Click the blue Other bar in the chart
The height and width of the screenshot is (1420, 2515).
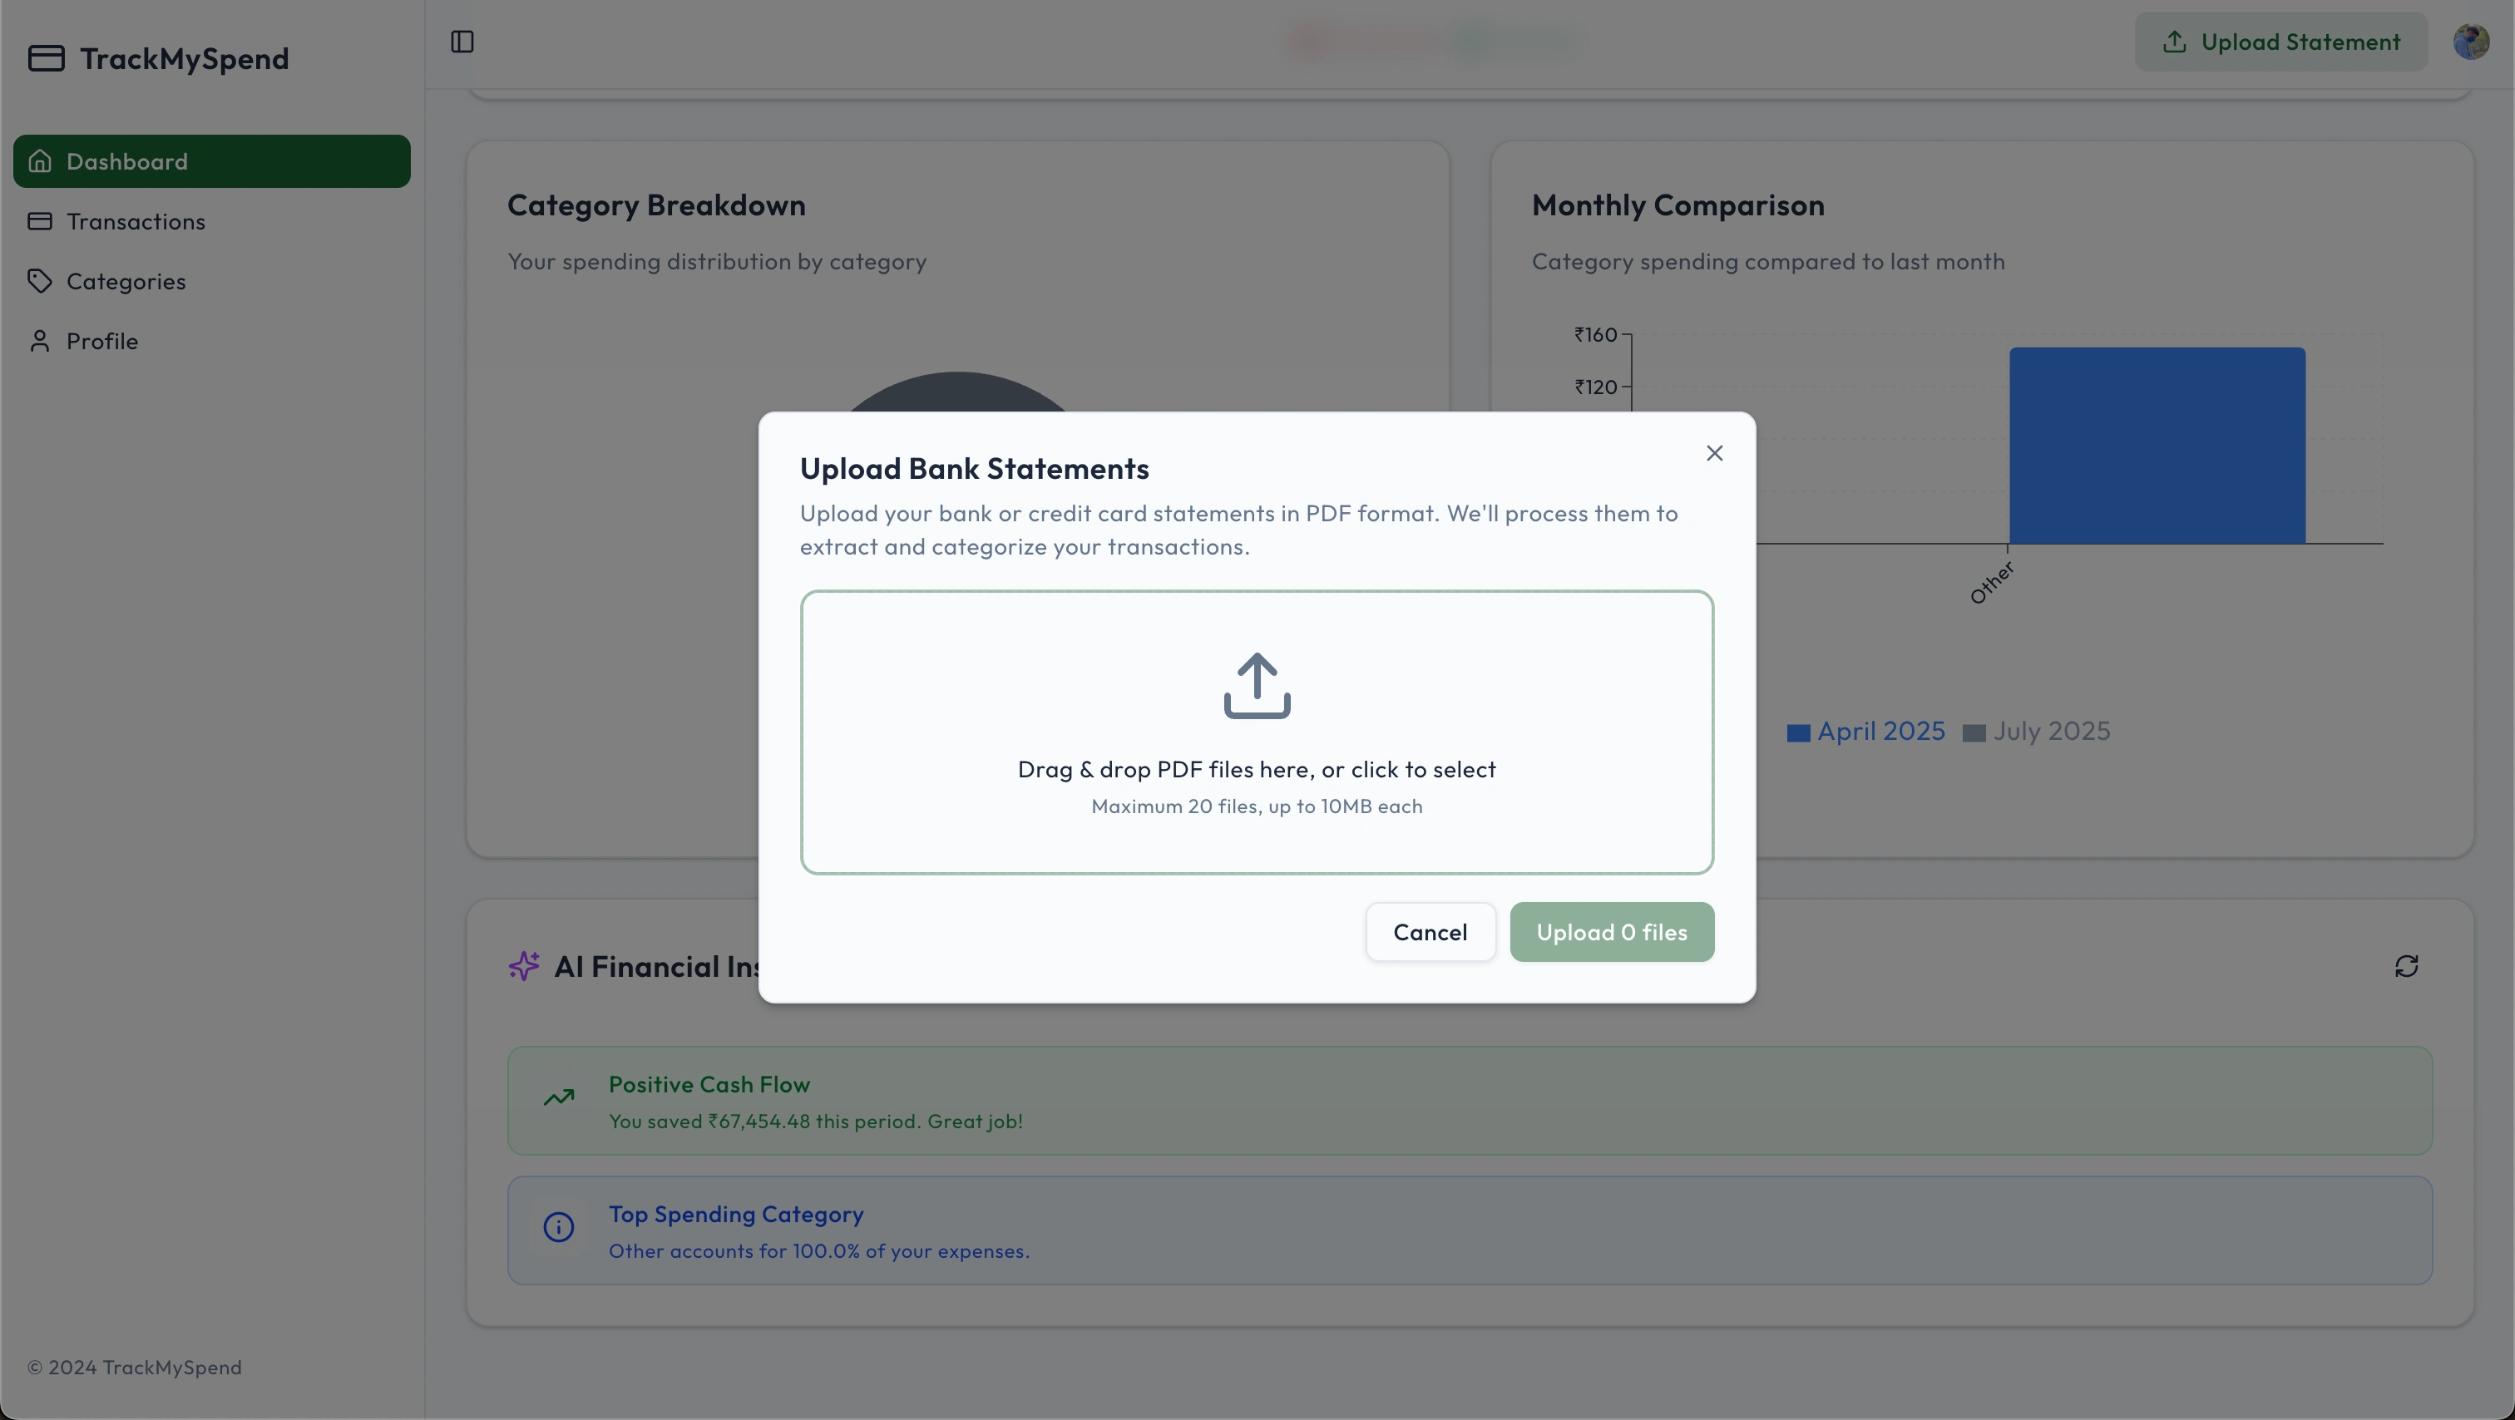click(2157, 445)
